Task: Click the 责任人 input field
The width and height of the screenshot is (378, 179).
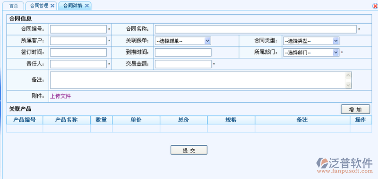Action: coord(78,64)
